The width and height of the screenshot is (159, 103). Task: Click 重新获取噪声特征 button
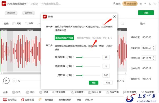(x=64, y=38)
